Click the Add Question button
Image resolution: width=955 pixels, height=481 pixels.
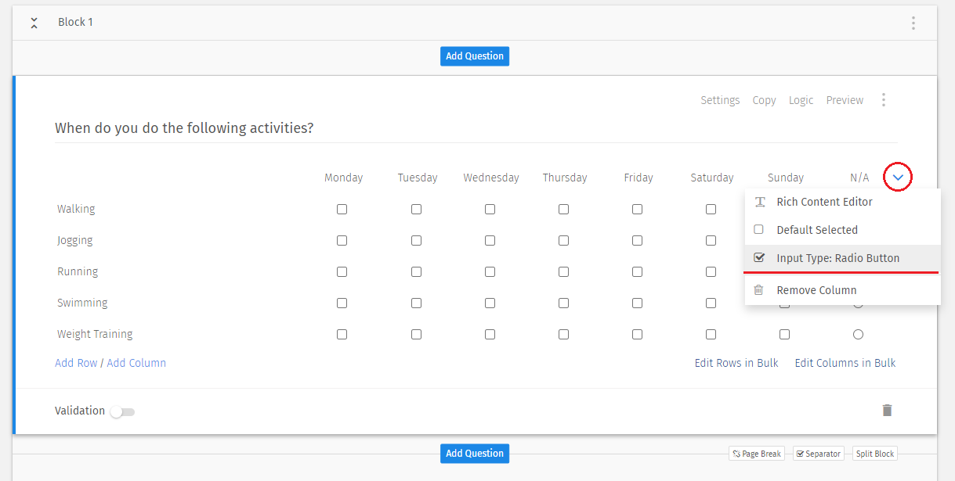pos(474,56)
